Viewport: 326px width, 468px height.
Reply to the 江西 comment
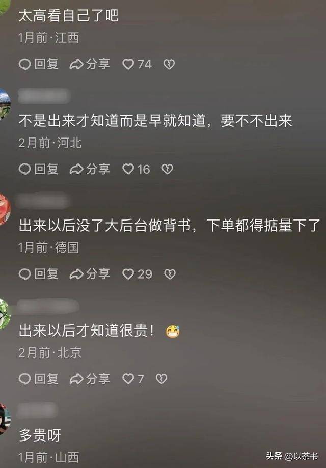[x=39, y=64]
